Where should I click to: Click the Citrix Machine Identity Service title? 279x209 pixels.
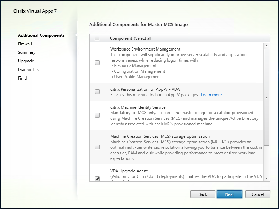(138, 107)
